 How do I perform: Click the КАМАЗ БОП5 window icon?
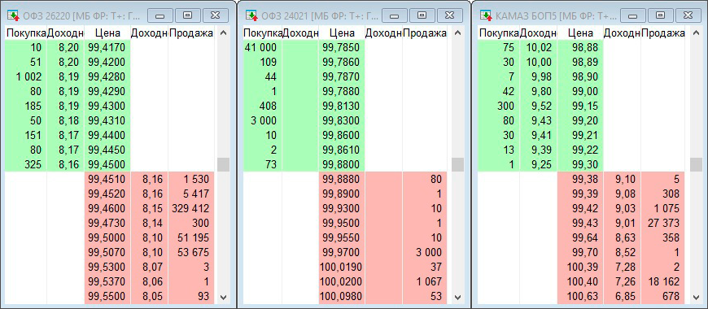coord(486,15)
